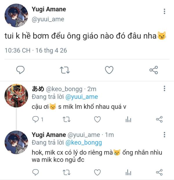Open three-dot menu on keo_bongg's reply
174x180 pixels.
click(164, 88)
